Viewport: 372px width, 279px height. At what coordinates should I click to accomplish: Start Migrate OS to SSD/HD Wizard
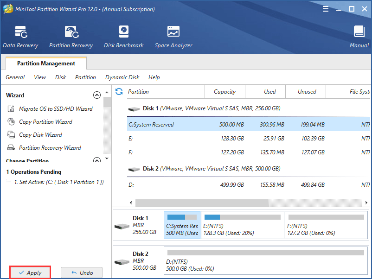55,109
